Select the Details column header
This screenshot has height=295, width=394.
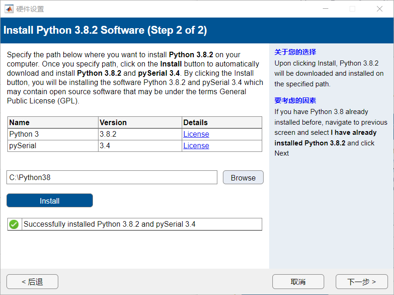click(195, 122)
